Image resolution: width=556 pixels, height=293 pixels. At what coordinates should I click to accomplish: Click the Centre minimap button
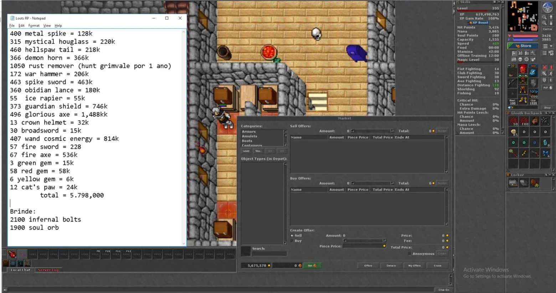tap(547, 29)
